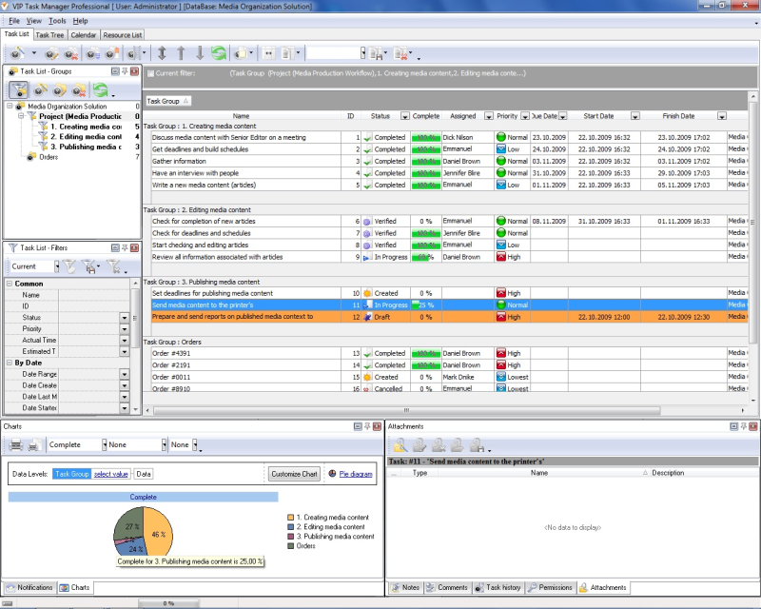The image size is (761, 609).
Task: Click the Pie diagram link
Action: click(356, 473)
